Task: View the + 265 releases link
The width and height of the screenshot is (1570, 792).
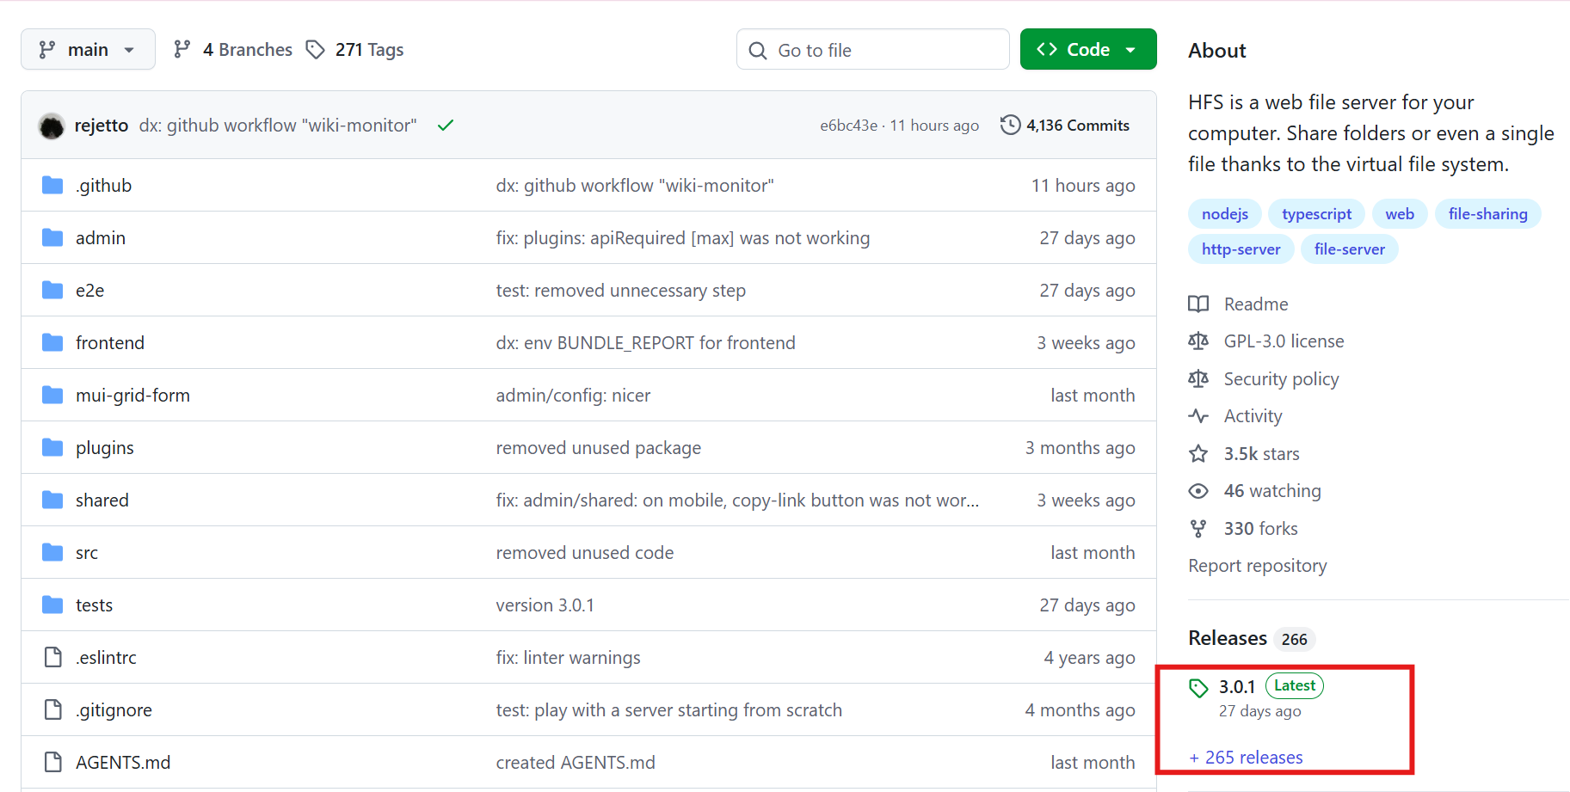Action: pos(1246,758)
